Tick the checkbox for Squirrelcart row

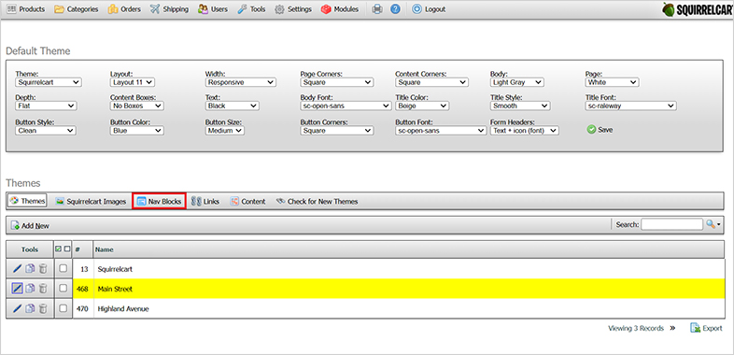pyautogui.click(x=64, y=269)
